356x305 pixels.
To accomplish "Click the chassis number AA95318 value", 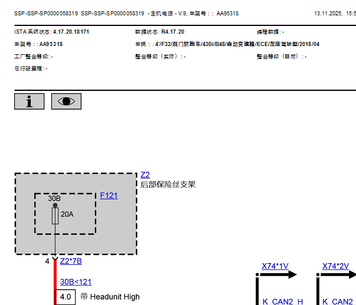I will coord(51,44).
